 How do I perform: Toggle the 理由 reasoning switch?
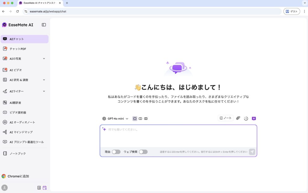(x=116, y=152)
